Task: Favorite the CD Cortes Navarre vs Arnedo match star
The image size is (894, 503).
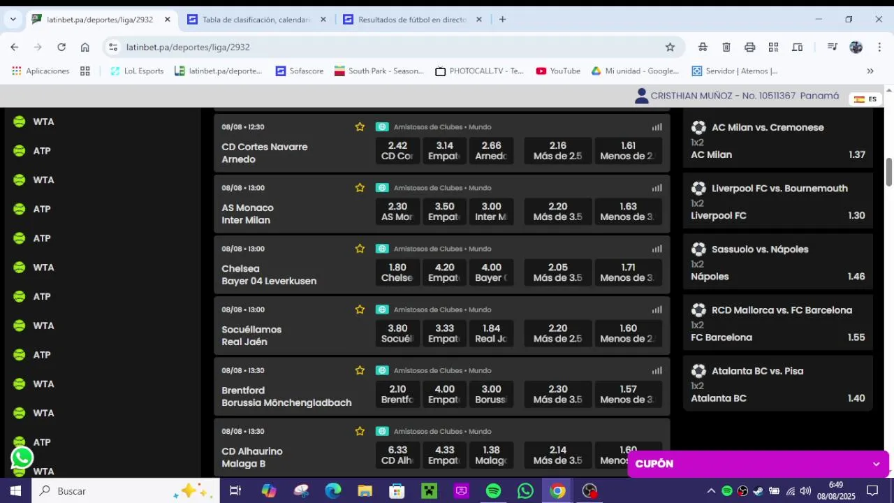Action: coord(360,127)
